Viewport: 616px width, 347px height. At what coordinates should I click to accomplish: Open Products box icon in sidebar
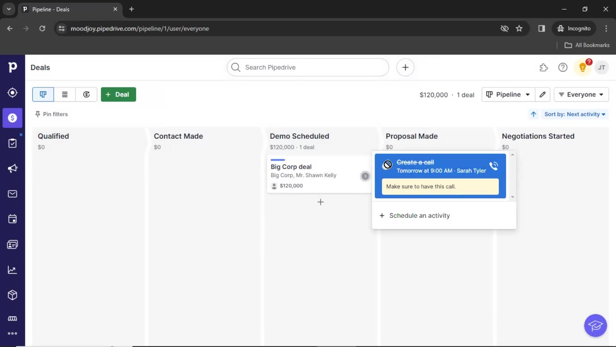pyautogui.click(x=13, y=295)
